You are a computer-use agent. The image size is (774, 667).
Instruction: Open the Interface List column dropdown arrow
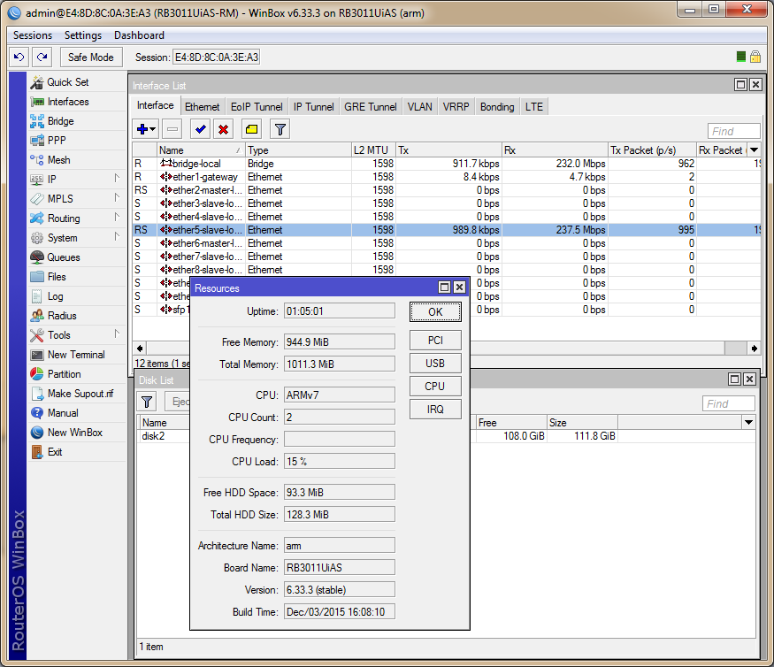pos(754,150)
